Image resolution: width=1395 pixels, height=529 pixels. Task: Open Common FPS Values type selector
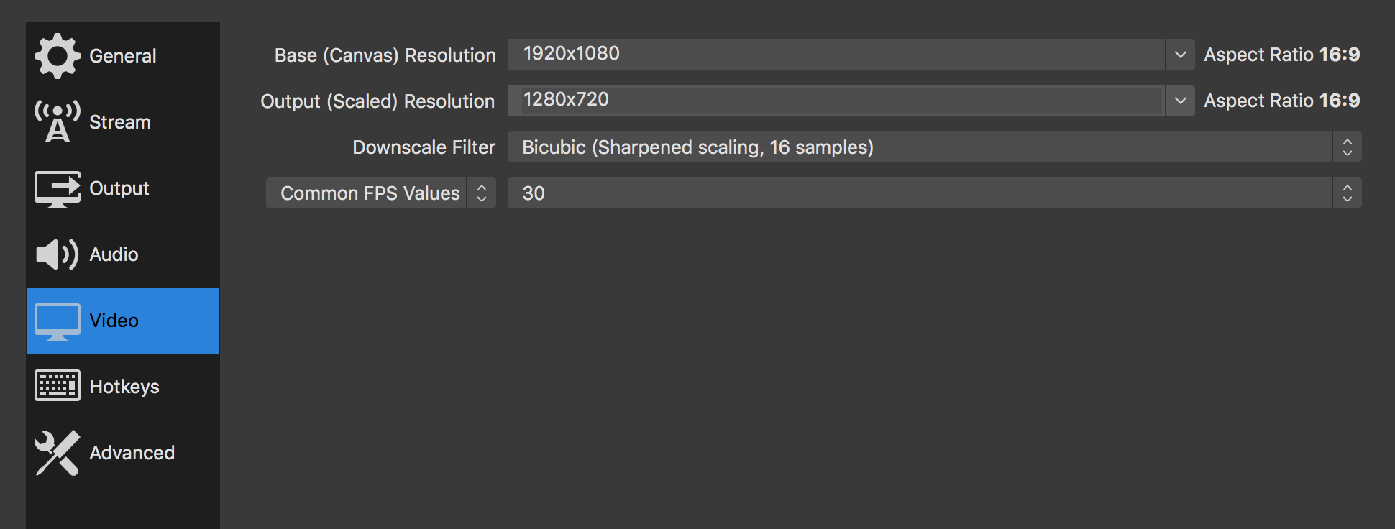(x=381, y=193)
